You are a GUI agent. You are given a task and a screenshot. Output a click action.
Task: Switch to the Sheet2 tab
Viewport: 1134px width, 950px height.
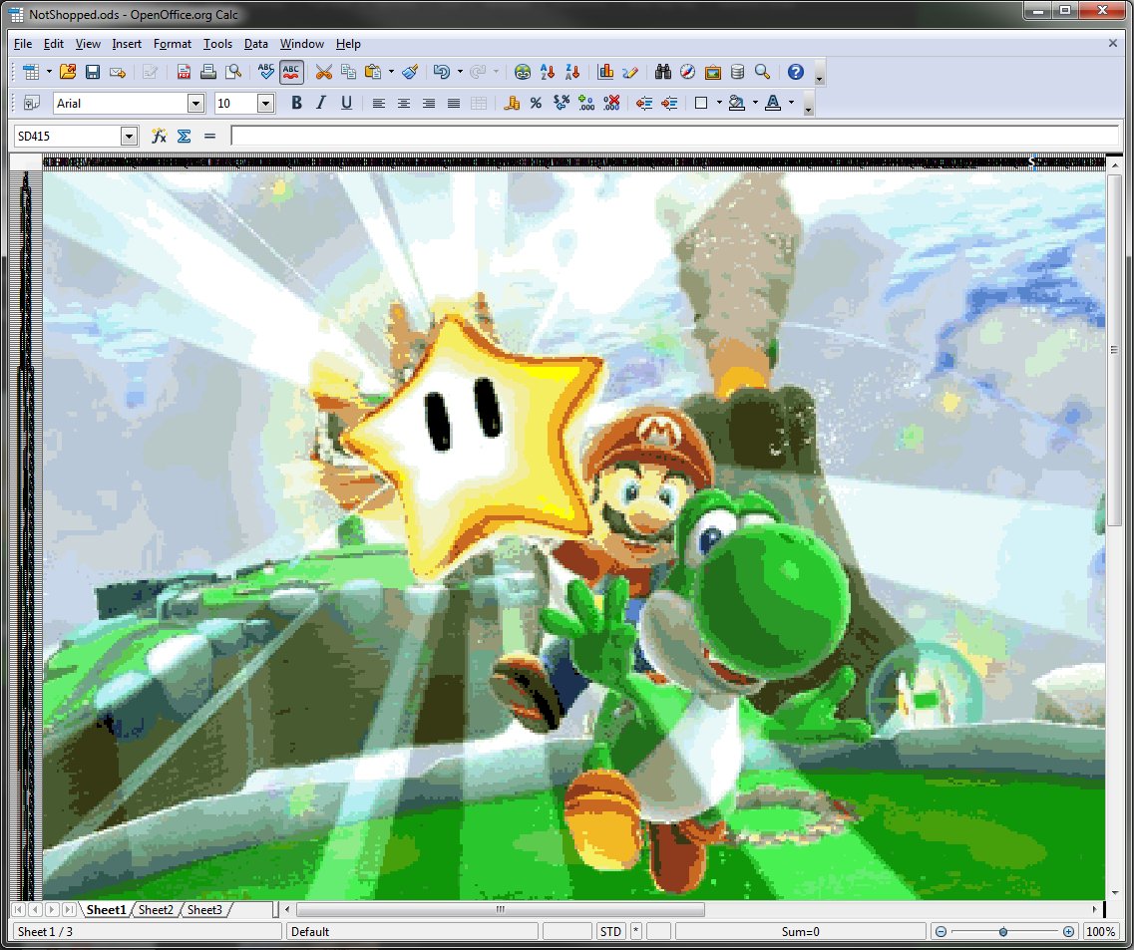click(x=156, y=909)
